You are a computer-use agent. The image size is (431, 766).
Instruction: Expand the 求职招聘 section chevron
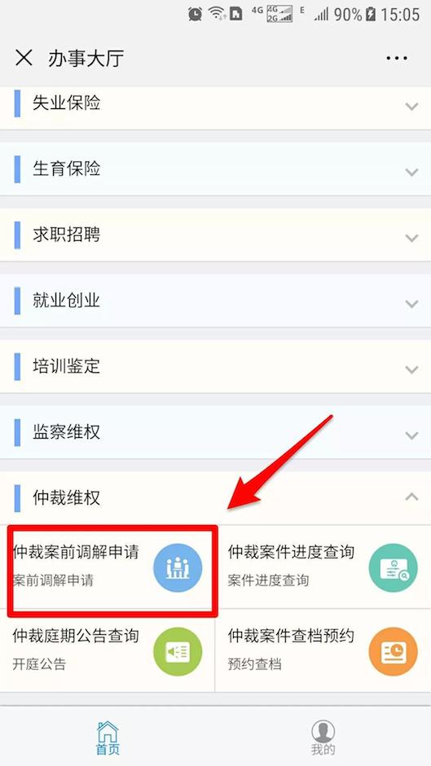coord(412,238)
